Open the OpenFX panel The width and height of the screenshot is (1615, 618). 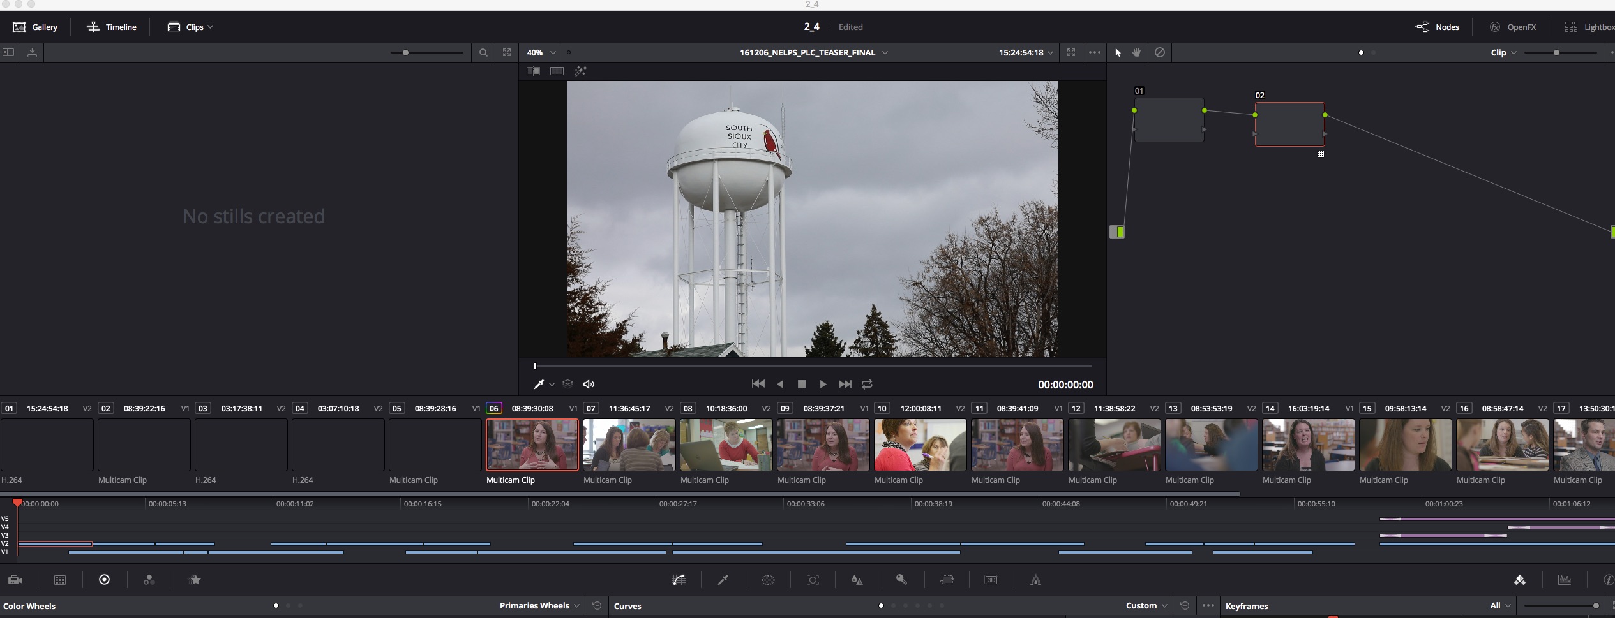tap(1513, 27)
